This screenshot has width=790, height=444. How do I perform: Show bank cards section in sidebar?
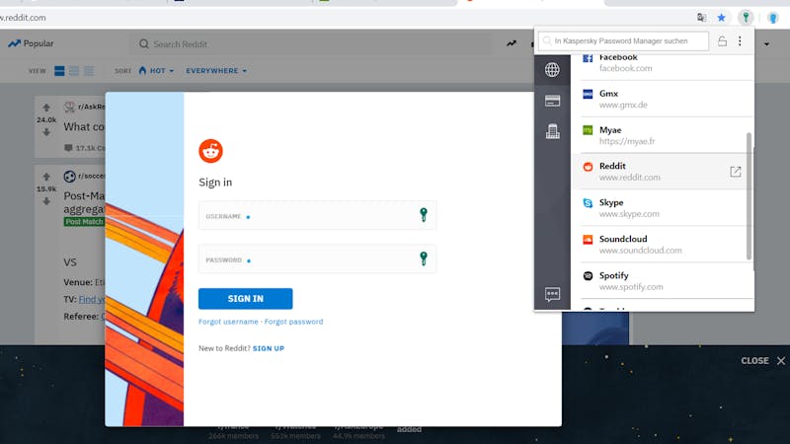tap(552, 101)
